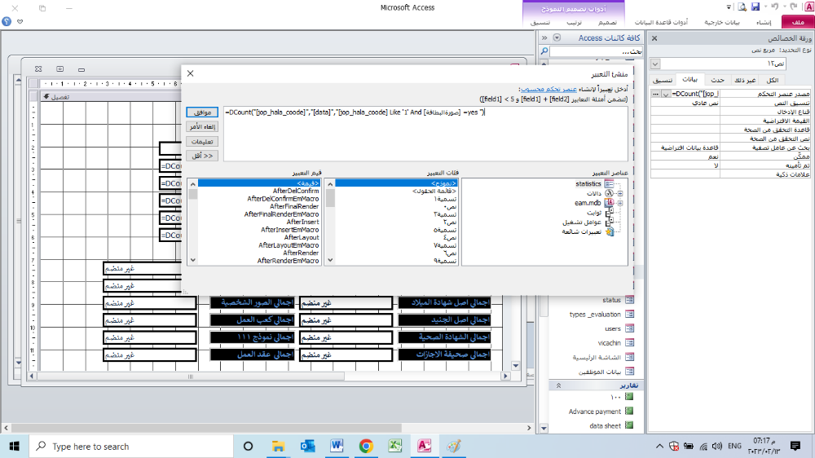Open the control source dropdown arrow
Screen dimensions: 815x458
click(665, 94)
